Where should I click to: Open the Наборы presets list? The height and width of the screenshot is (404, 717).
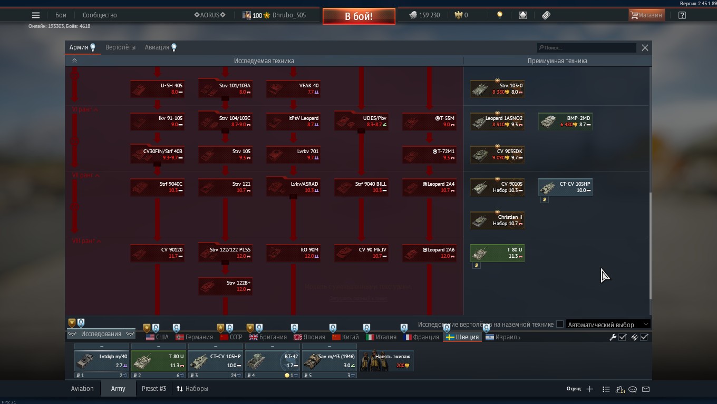coord(192,389)
